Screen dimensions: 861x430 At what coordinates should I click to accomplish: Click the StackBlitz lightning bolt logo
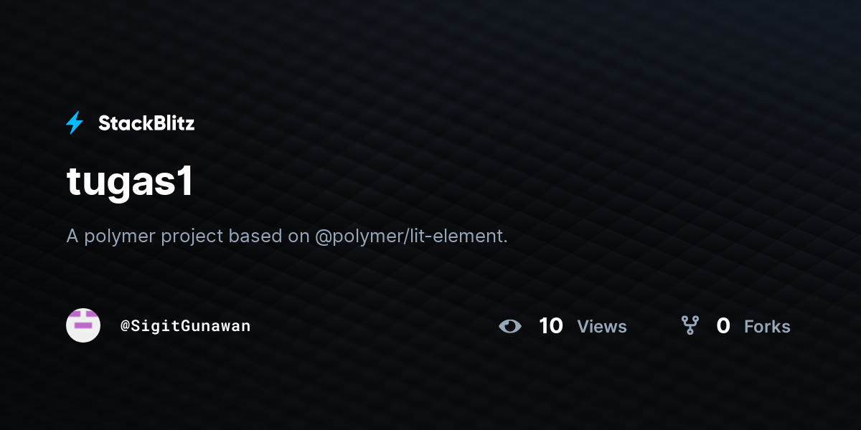75,123
